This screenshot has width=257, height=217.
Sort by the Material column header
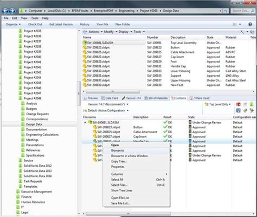(231, 38)
